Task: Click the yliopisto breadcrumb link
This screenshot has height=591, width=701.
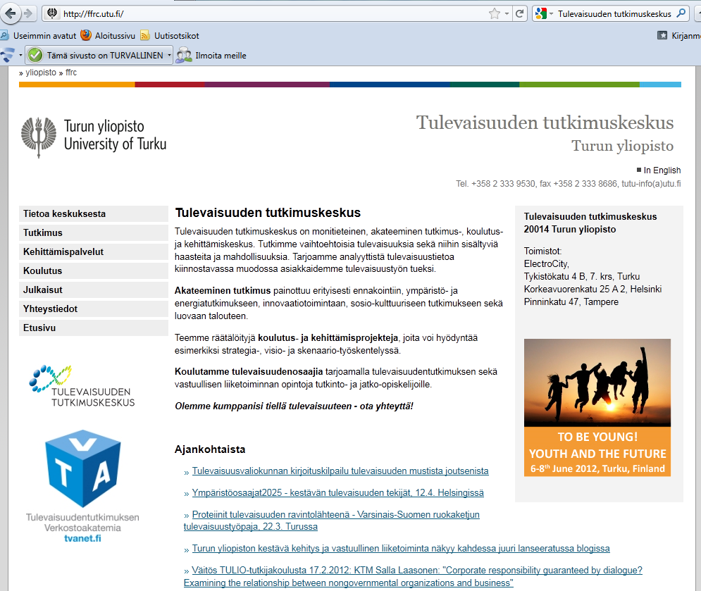Action: tap(41, 73)
